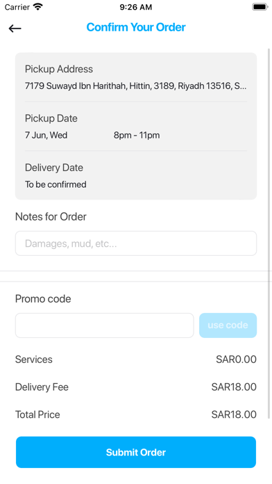Tap the use code button
This screenshot has height=484, width=272.
pos(228,325)
